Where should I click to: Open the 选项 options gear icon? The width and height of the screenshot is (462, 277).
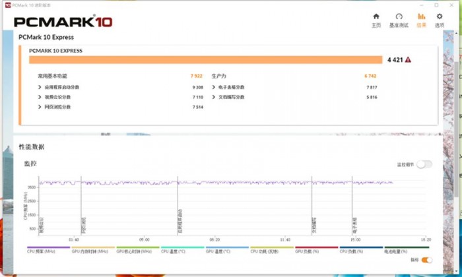pos(440,18)
